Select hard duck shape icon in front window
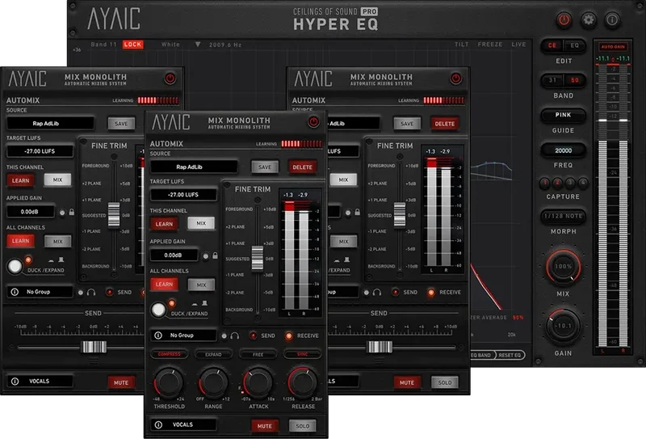 [x=205, y=303]
